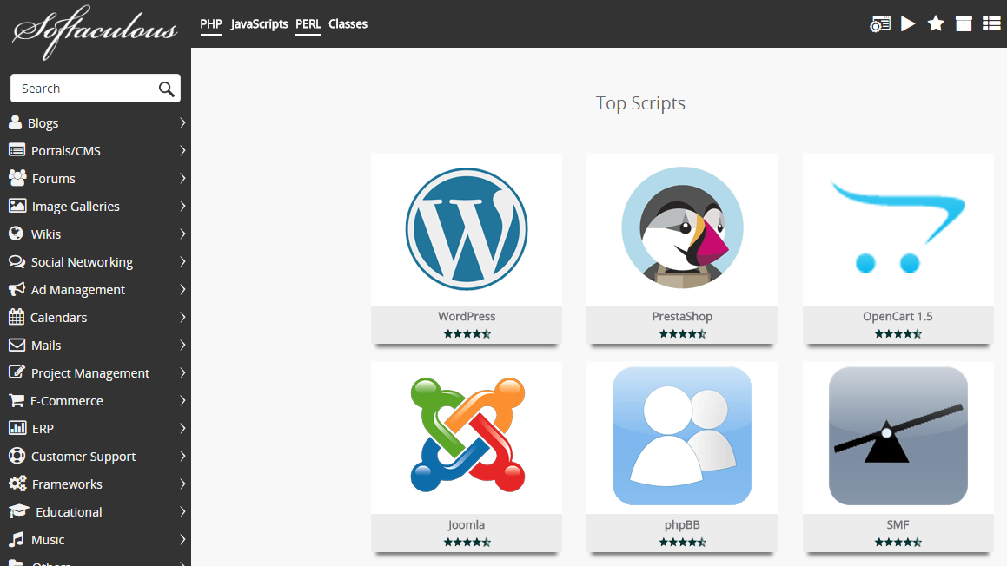Screen dimensions: 1007x566
Task: Expand the Forums category chevron
Action: click(x=182, y=179)
